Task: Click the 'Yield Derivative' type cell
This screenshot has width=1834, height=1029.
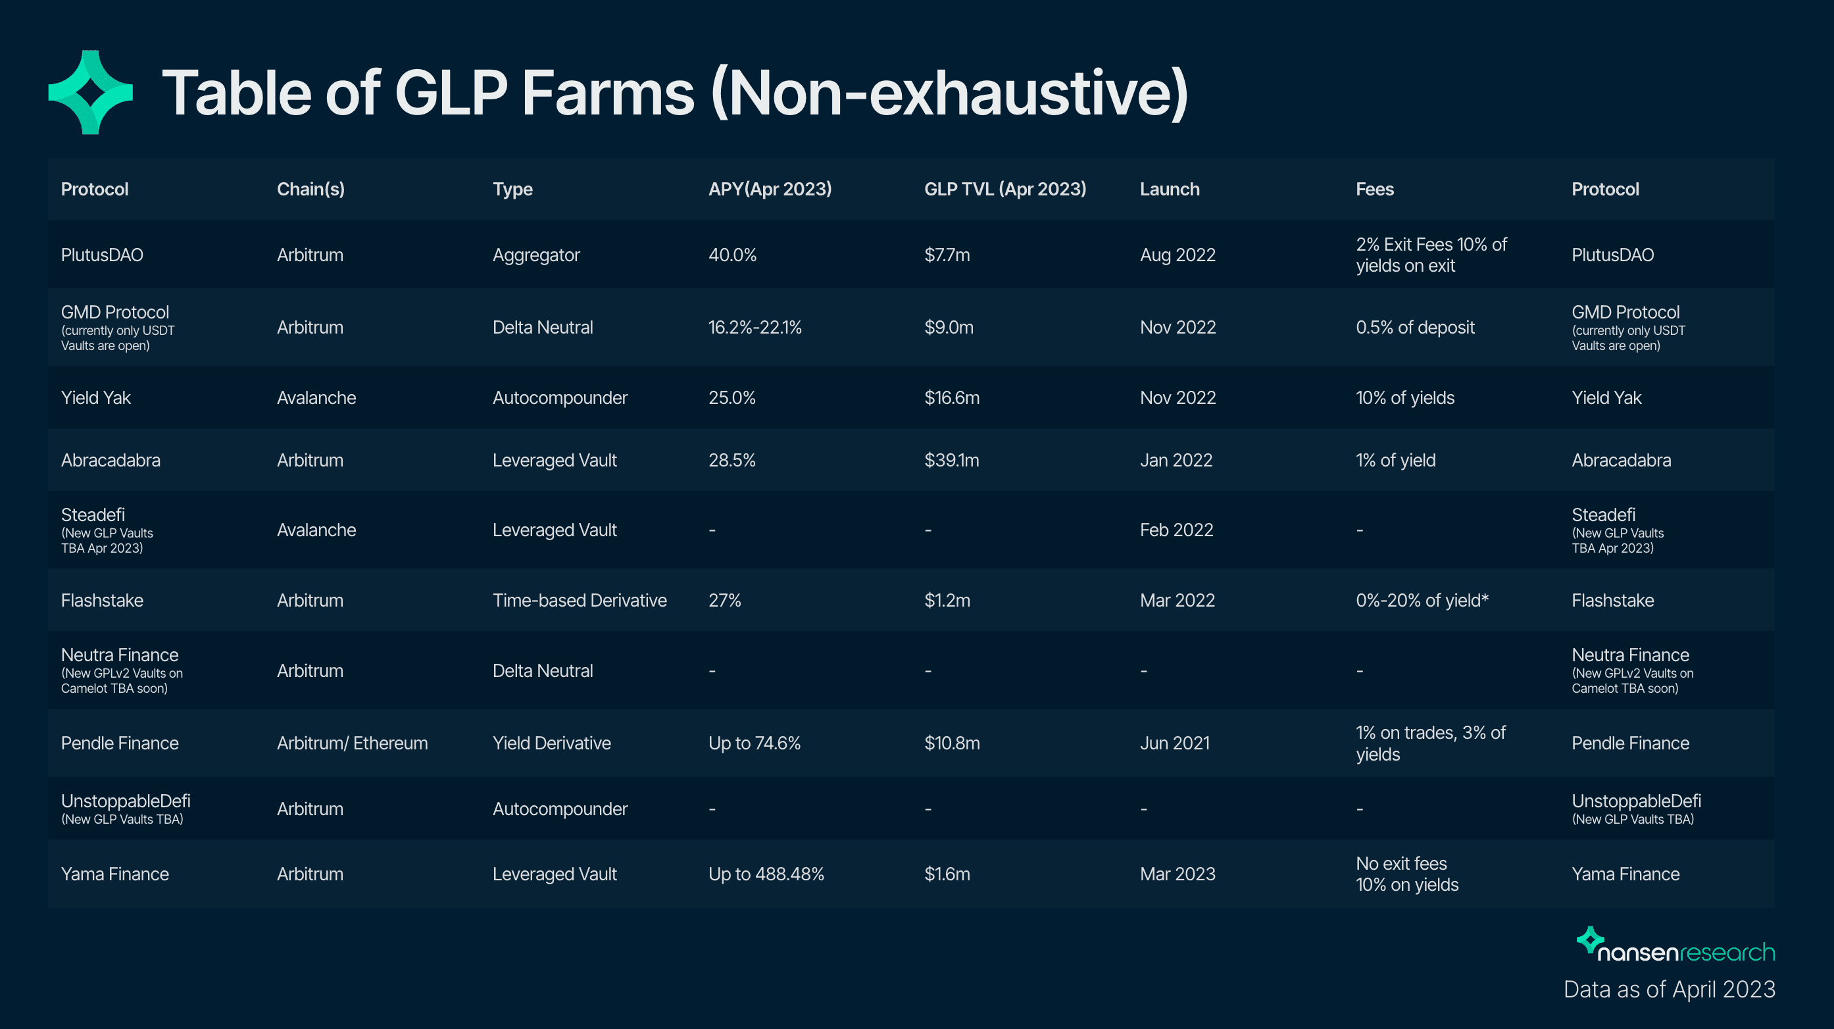Action: (552, 743)
